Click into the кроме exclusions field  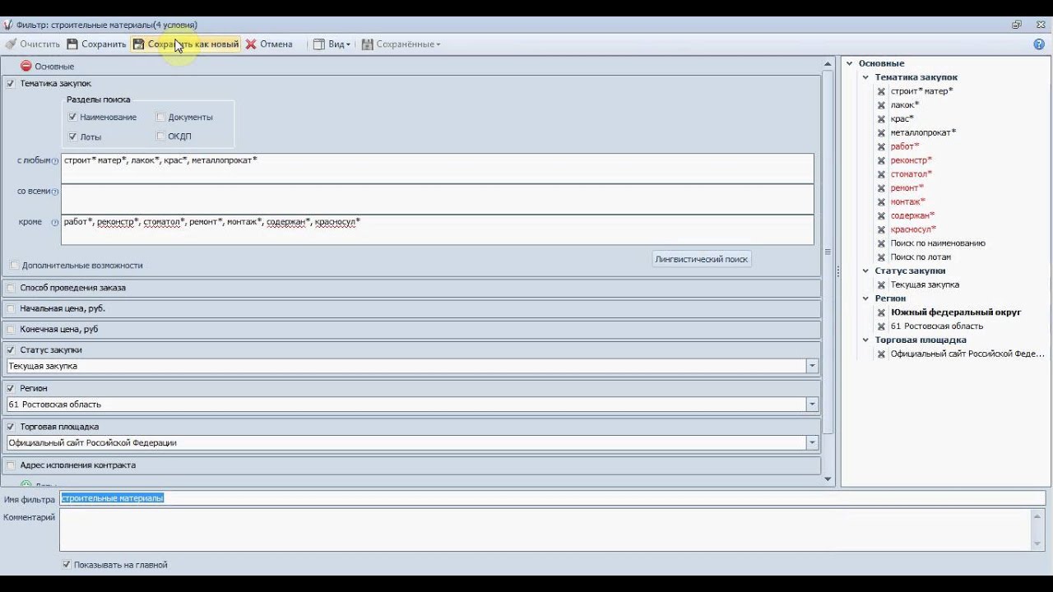(437, 229)
